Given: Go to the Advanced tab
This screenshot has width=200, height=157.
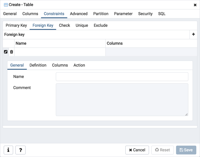Looking at the screenshot, I should pyautogui.click(x=78, y=14).
